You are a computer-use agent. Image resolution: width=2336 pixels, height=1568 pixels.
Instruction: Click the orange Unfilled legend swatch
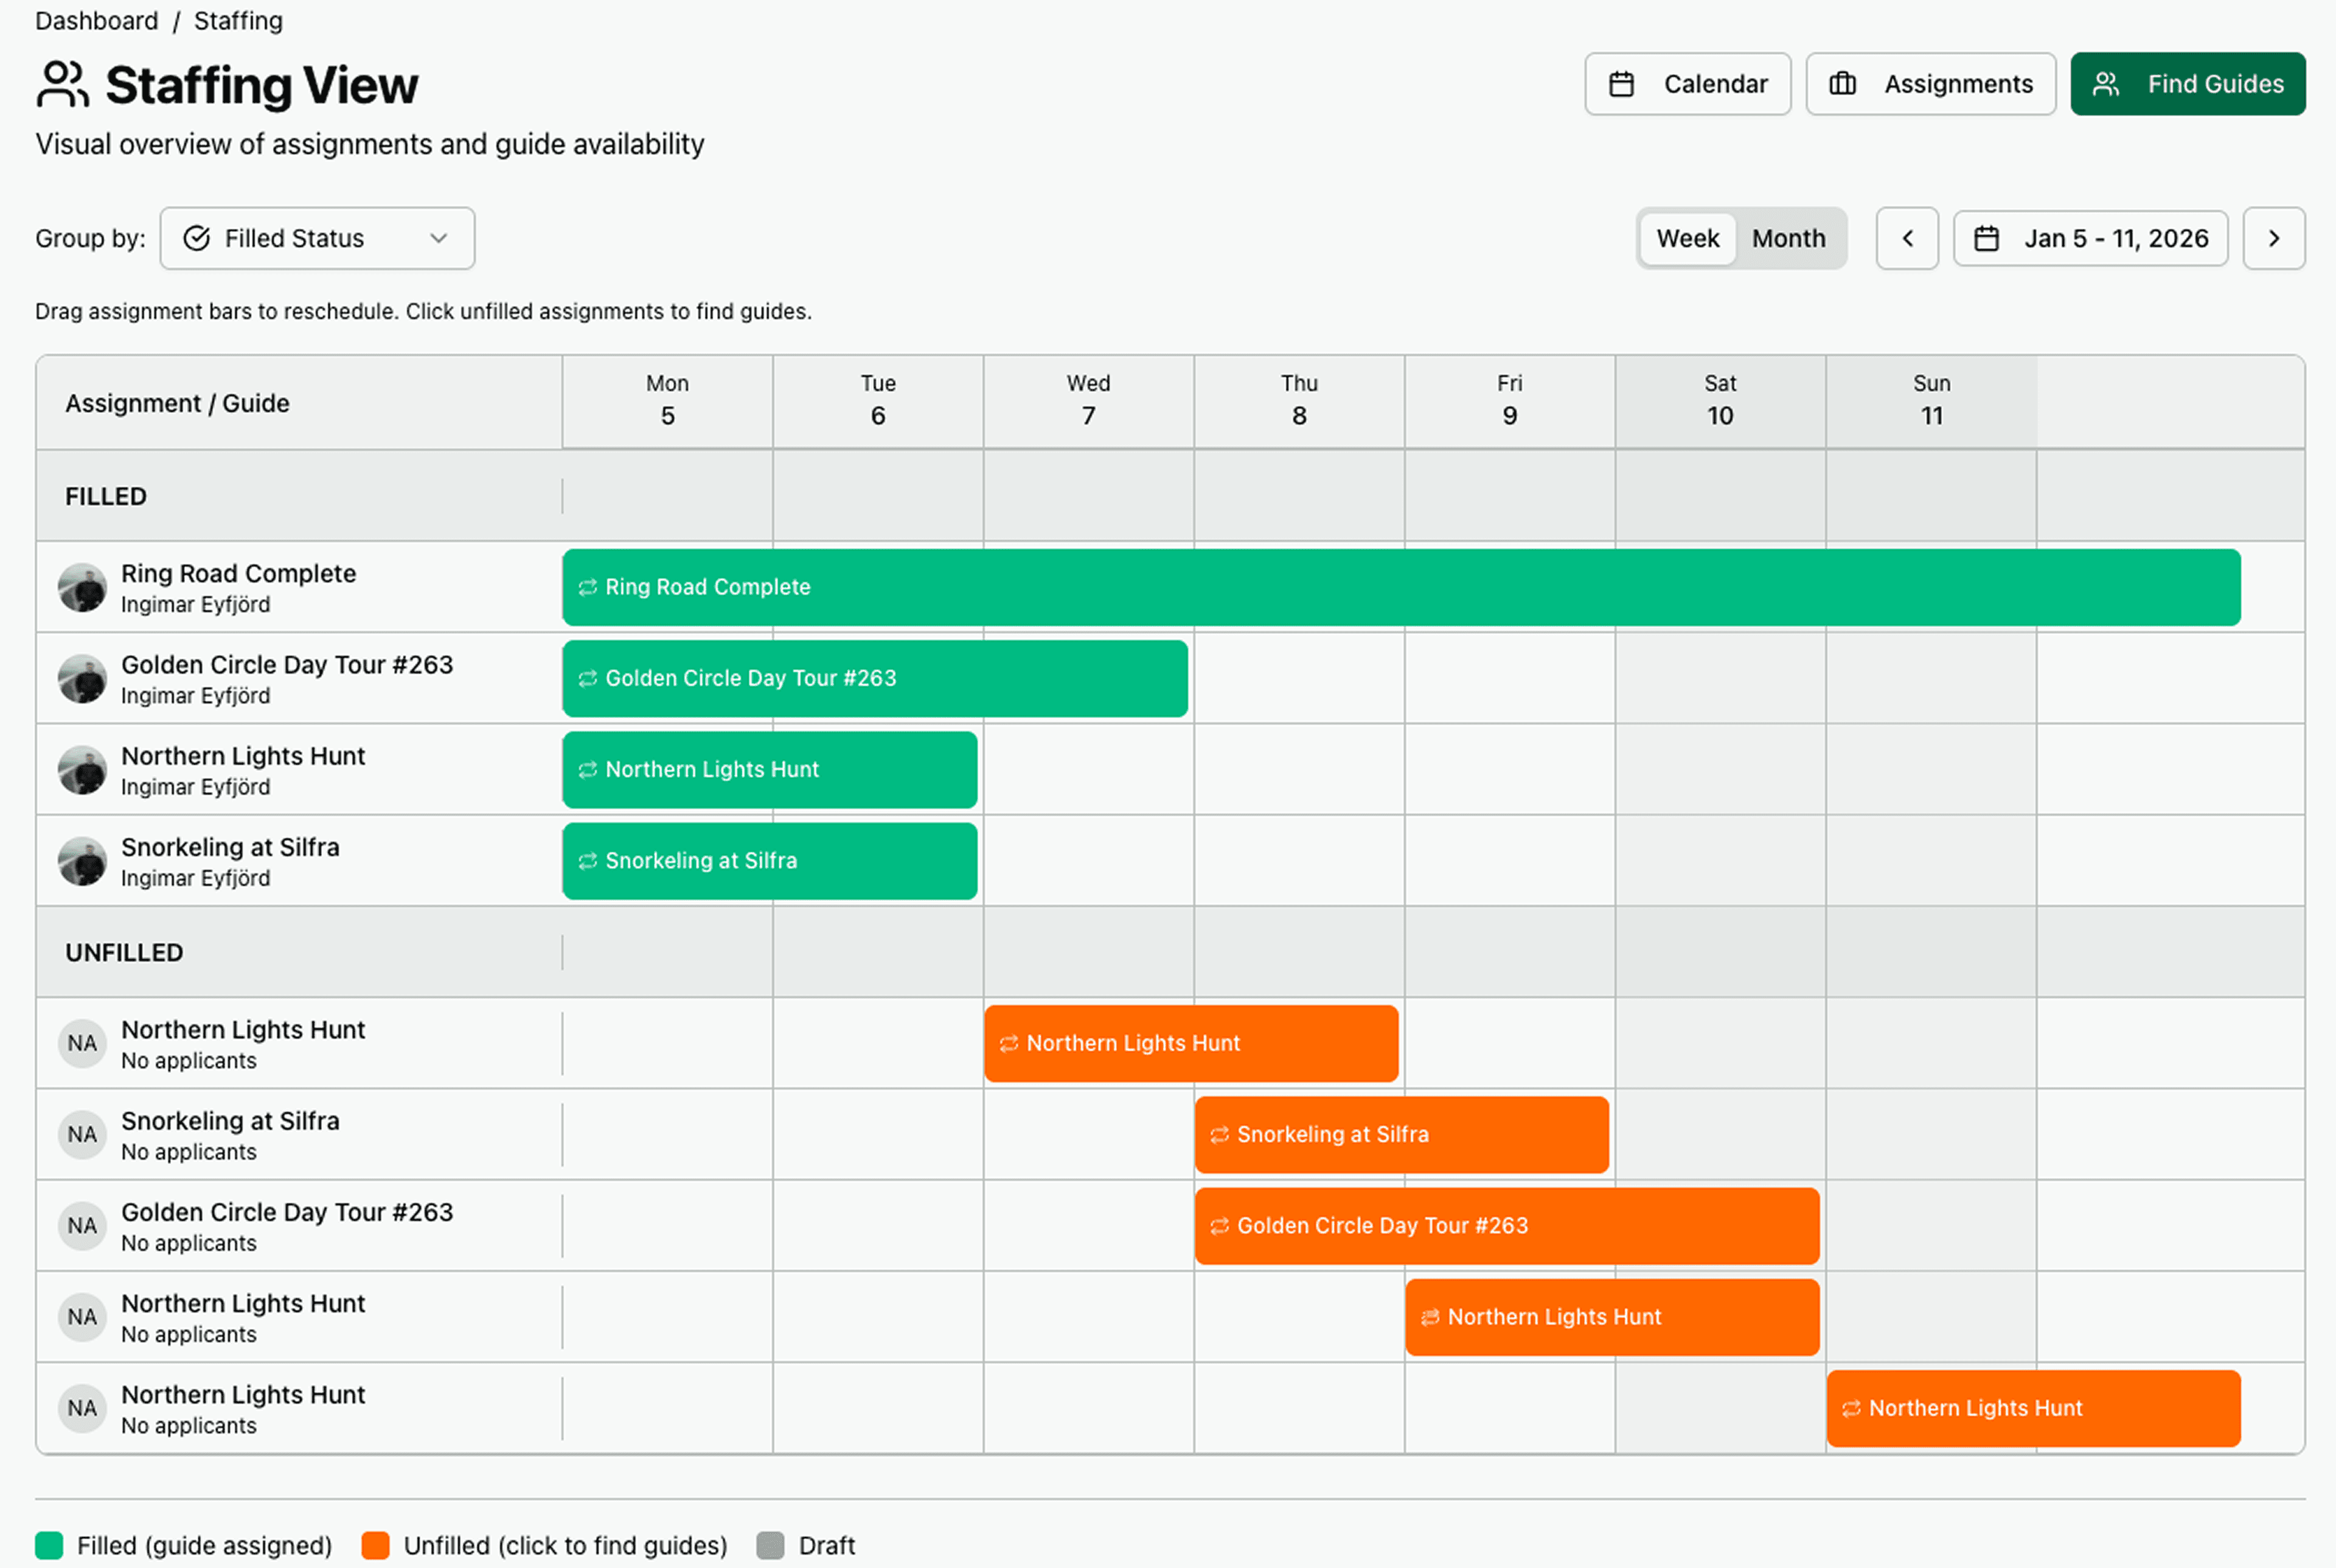point(375,1545)
